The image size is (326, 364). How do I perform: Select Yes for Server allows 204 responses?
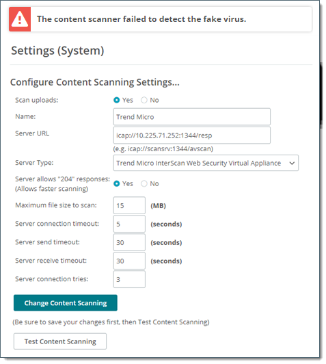point(117,183)
